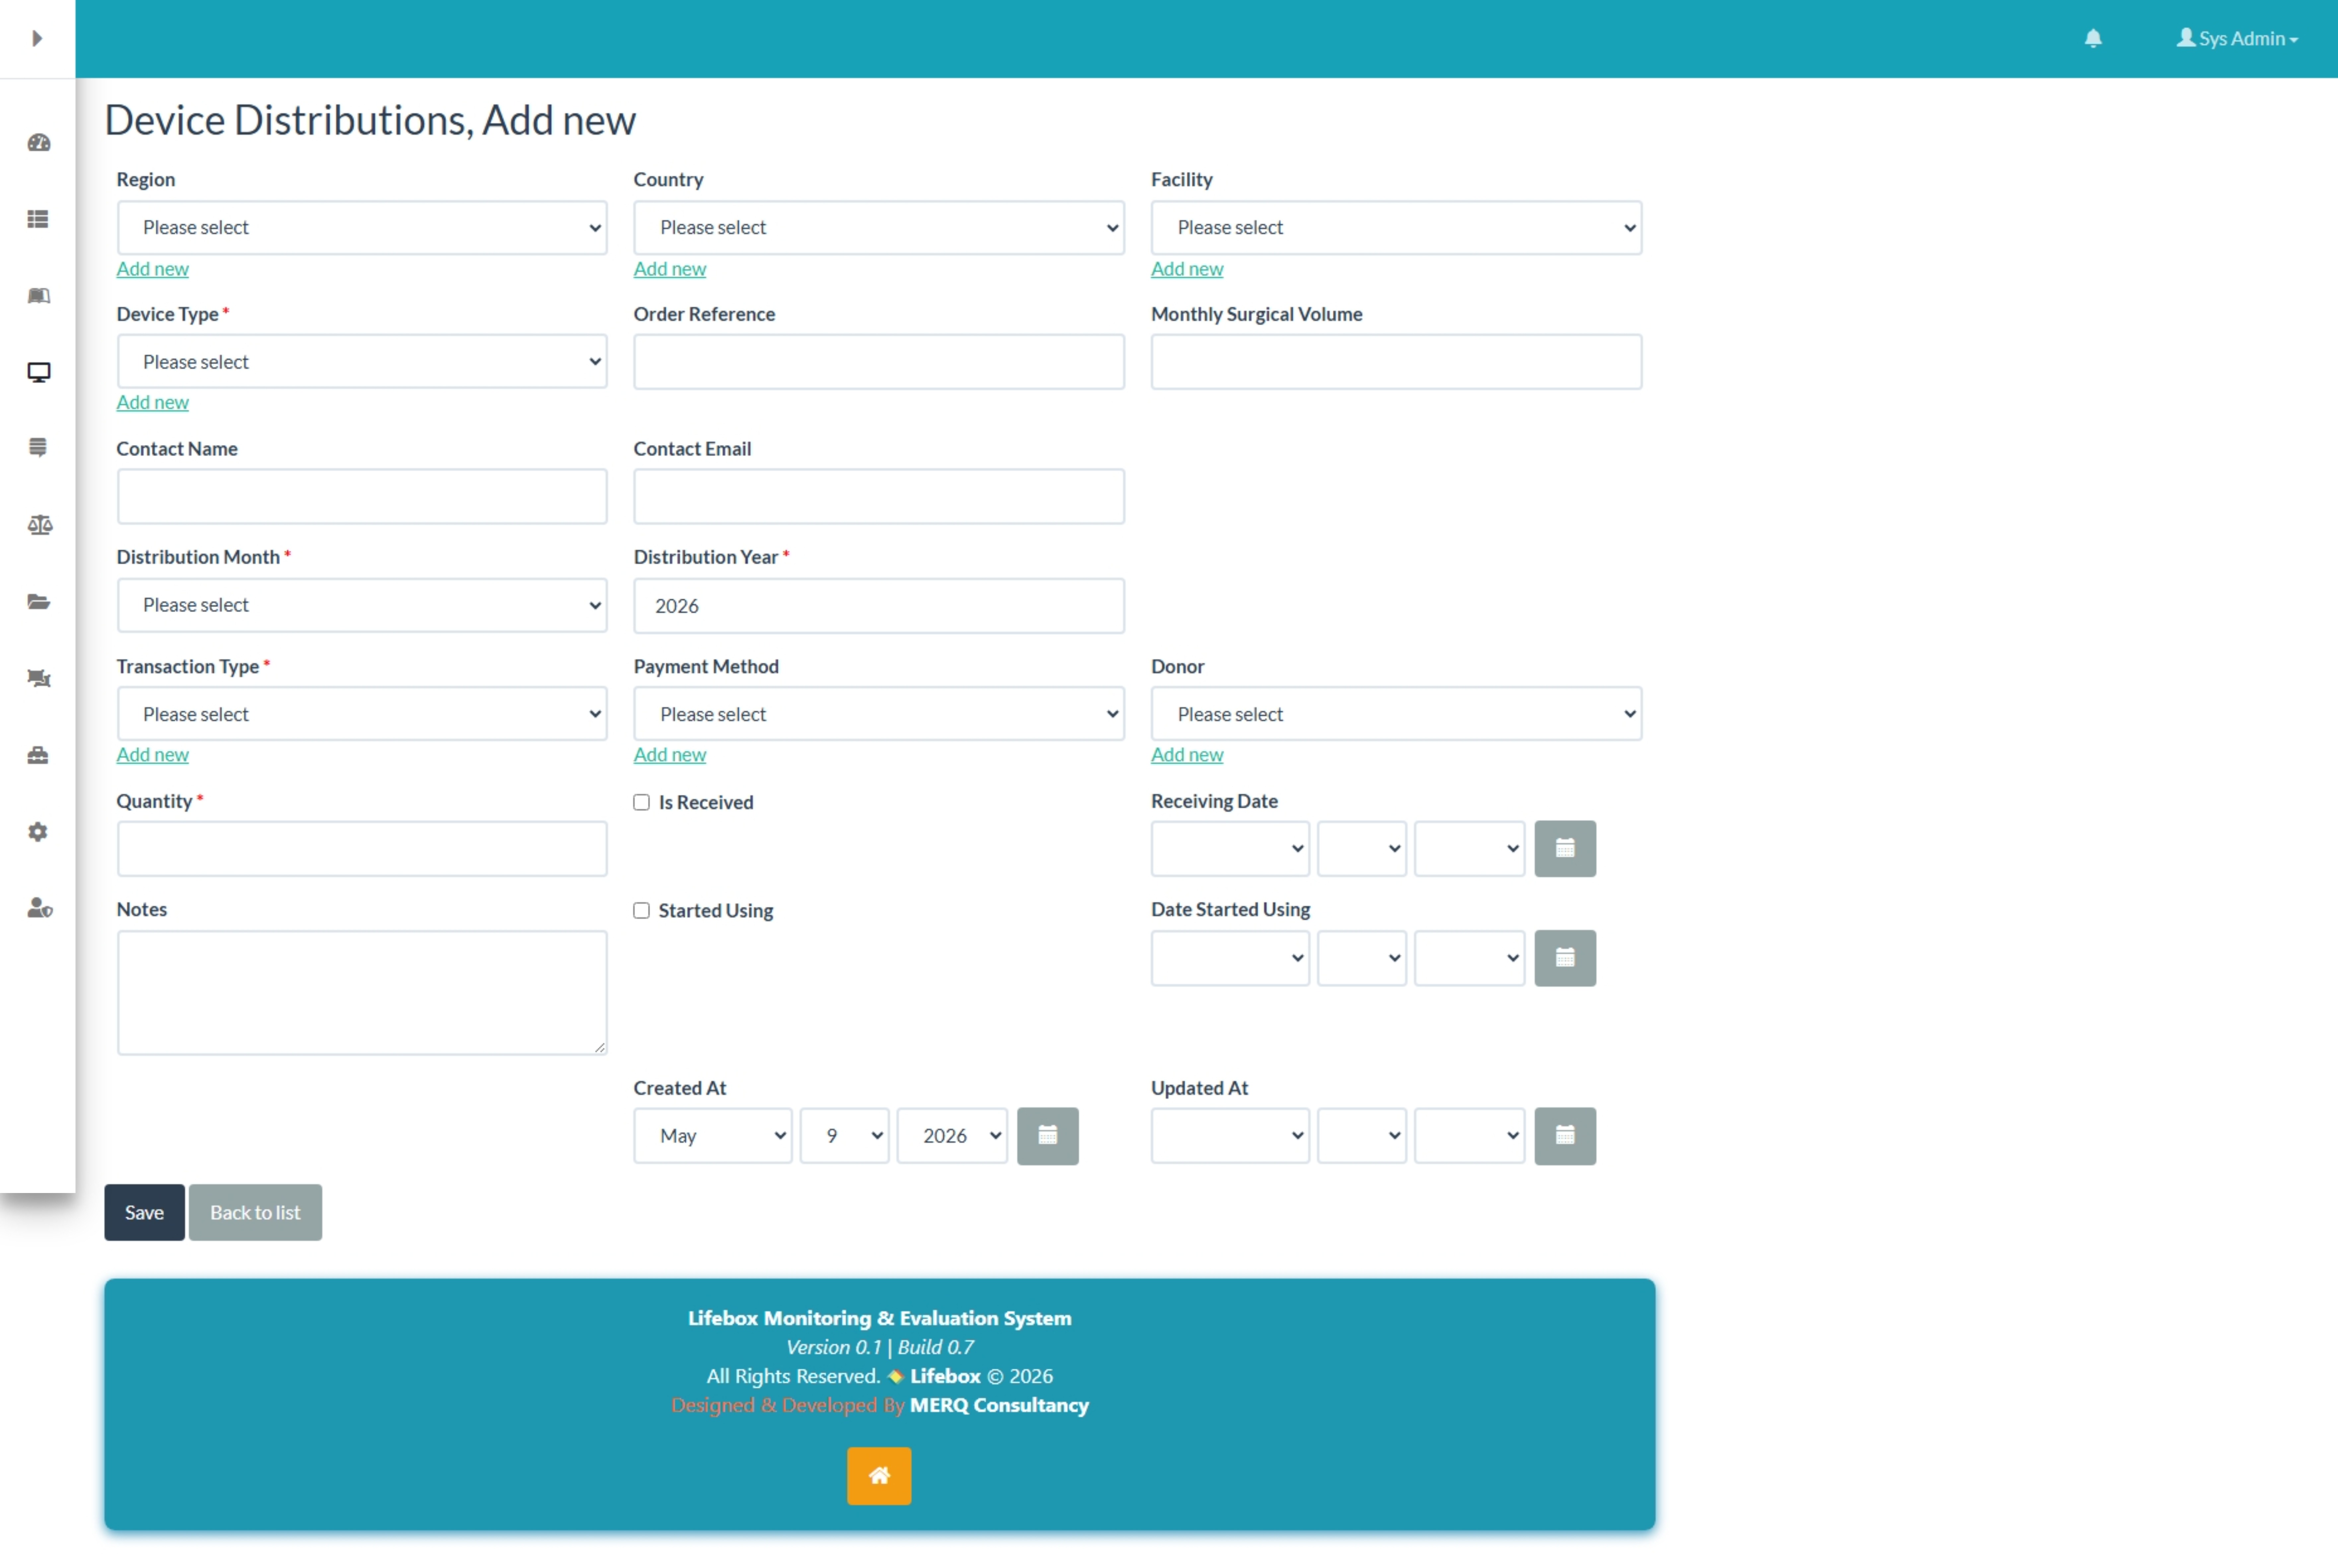Click Add new link under Country
This screenshot has height=1568, width=2338.
tap(669, 269)
